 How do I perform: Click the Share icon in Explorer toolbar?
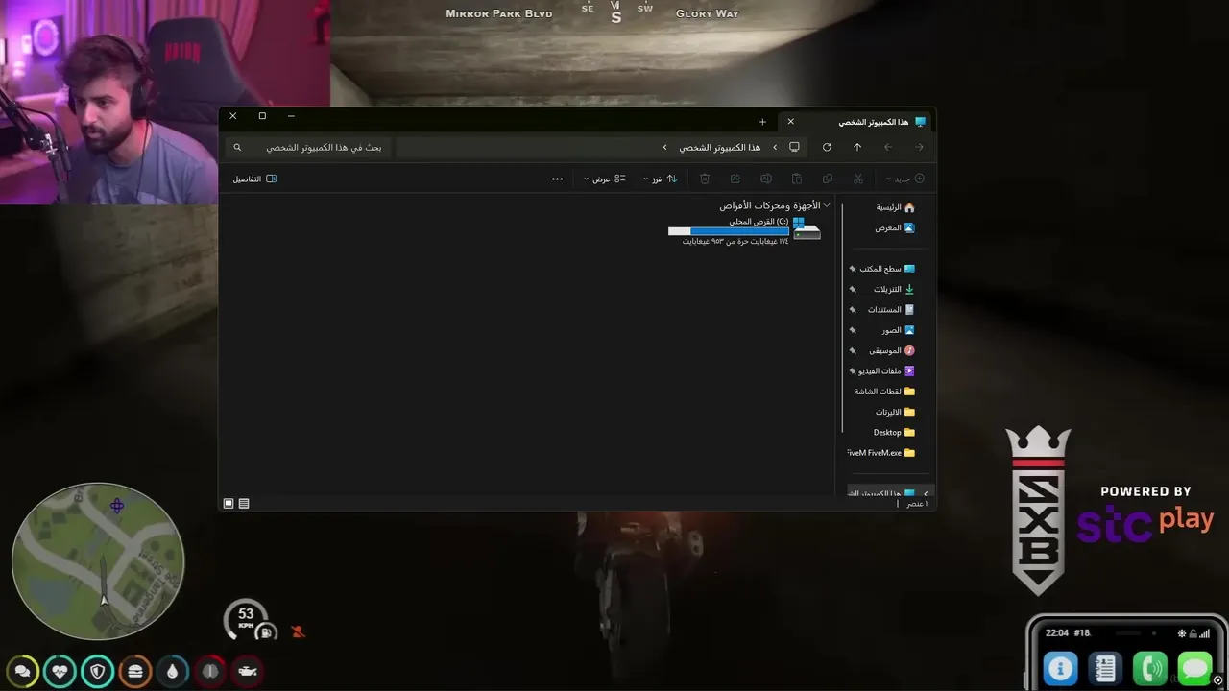pyautogui.click(x=735, y=179)
